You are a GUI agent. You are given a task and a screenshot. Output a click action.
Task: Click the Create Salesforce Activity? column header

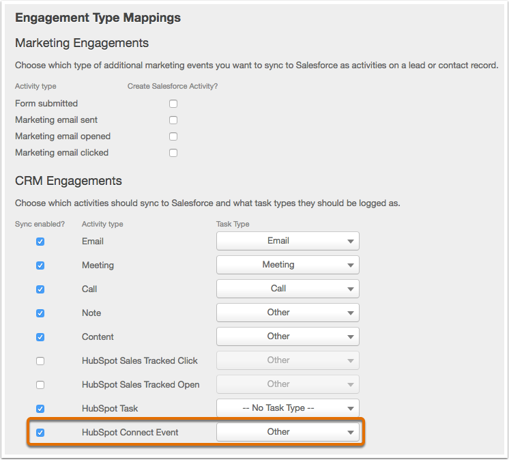(x=173, y=87)
